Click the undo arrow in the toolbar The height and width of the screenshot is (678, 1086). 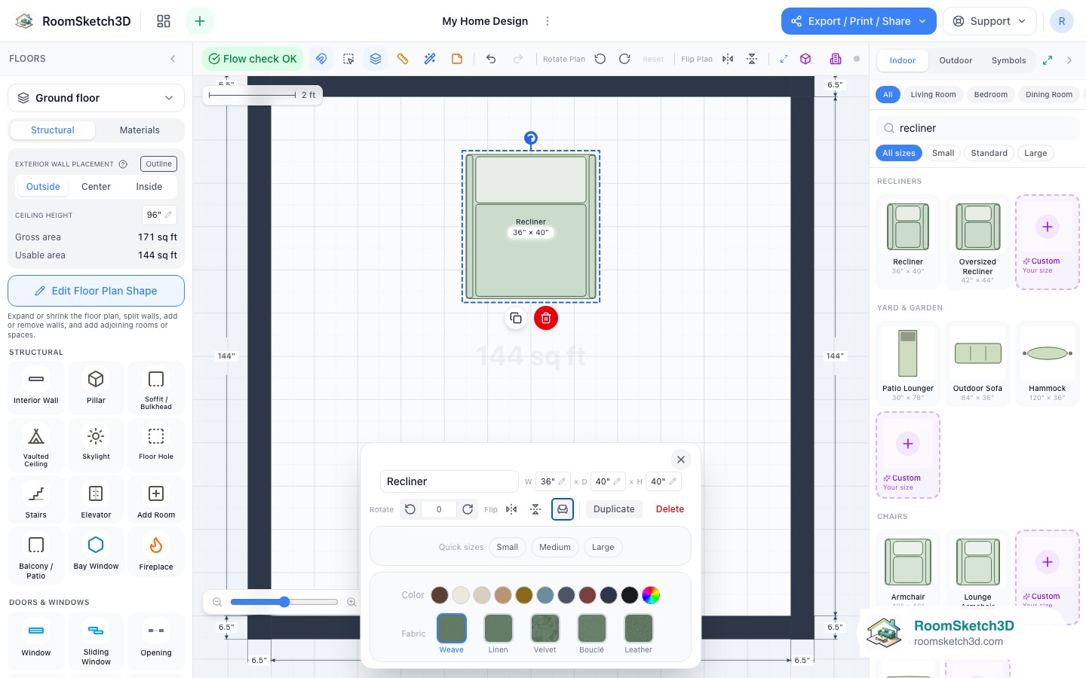pyautogui.click(x=491, y=59)
